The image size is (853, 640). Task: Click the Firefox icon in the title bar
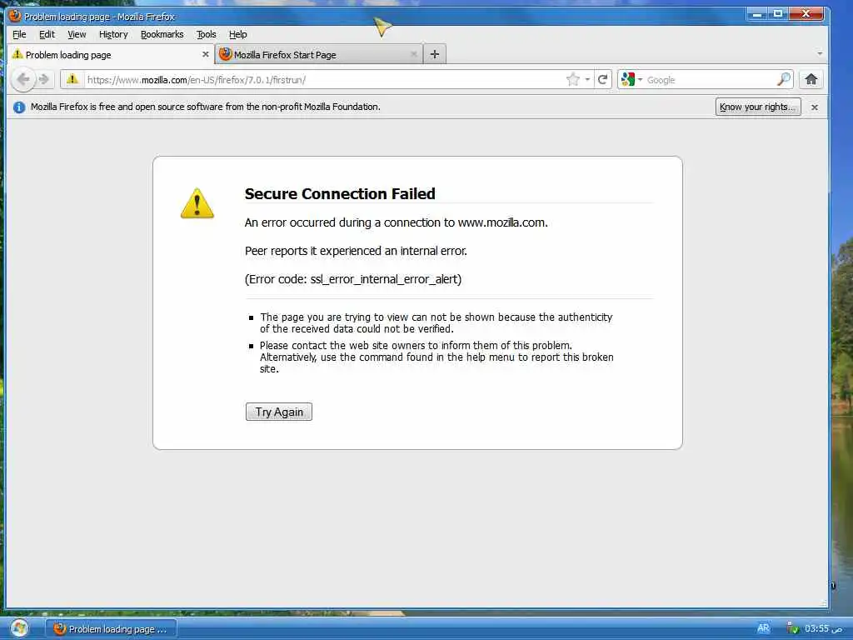15,16
